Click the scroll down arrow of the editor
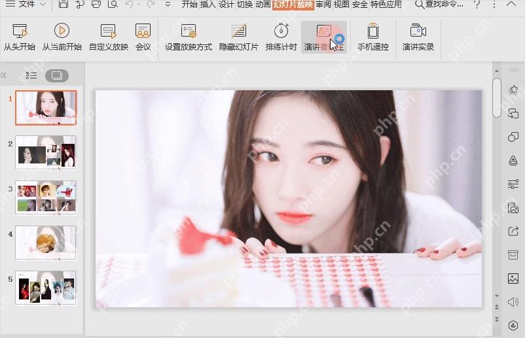 click(497, 296)
